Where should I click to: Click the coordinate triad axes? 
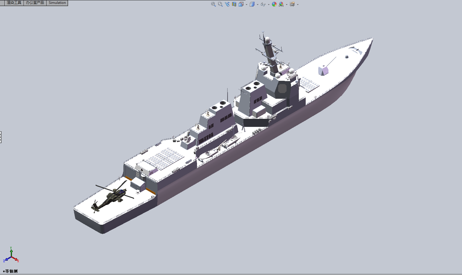click(x=11, y=255)
